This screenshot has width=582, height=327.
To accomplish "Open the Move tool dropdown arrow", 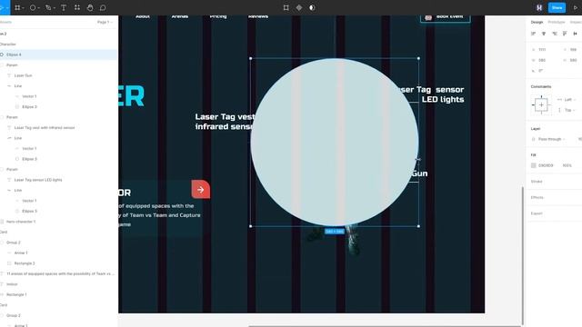I will click(7, 8).
